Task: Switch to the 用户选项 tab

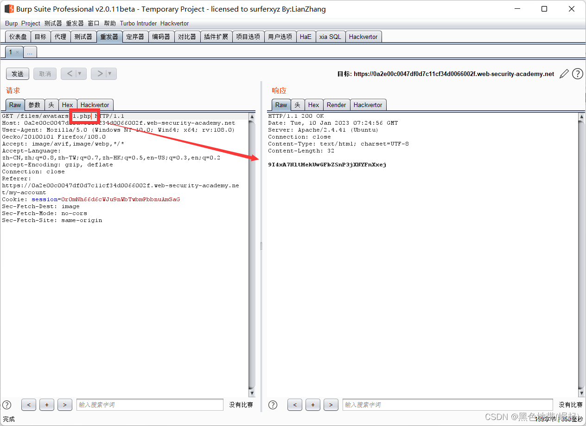Action: click(280, 37)
